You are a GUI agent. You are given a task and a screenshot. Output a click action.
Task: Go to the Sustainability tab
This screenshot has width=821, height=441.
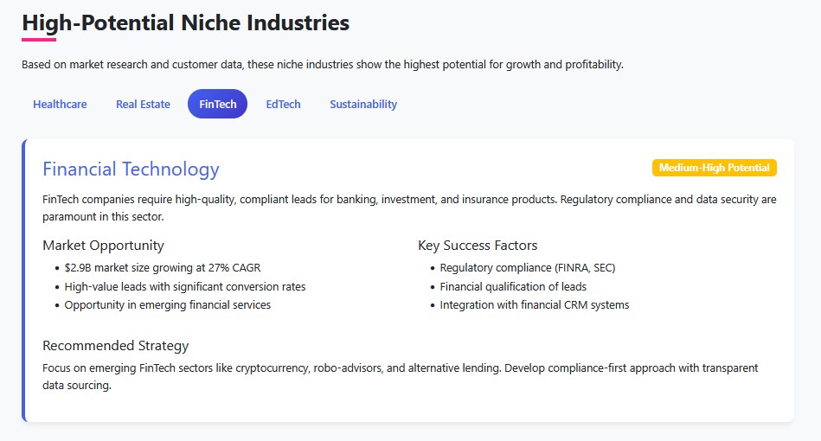coord(363,105)
